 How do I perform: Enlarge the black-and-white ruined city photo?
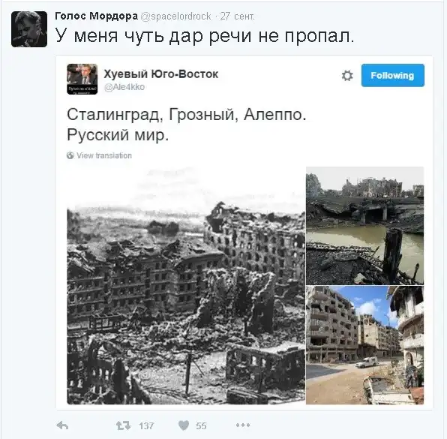[186, 285]
